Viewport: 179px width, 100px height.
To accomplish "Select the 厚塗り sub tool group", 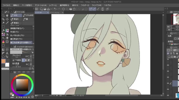I will point(16,19).
